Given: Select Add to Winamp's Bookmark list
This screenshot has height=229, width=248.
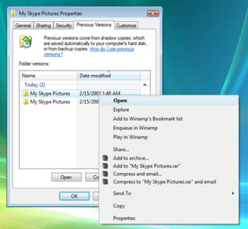Looking at the screenshot, I should pos(169,119).
